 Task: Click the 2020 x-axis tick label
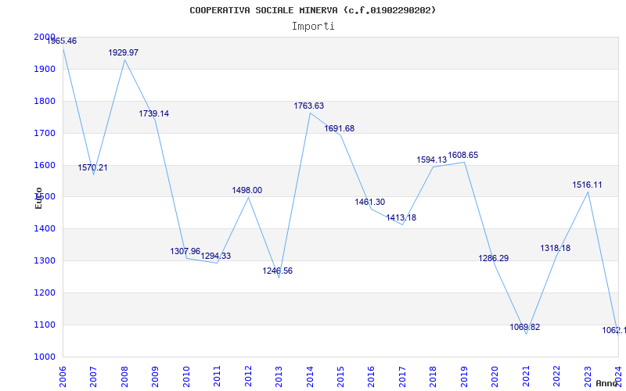495,376
